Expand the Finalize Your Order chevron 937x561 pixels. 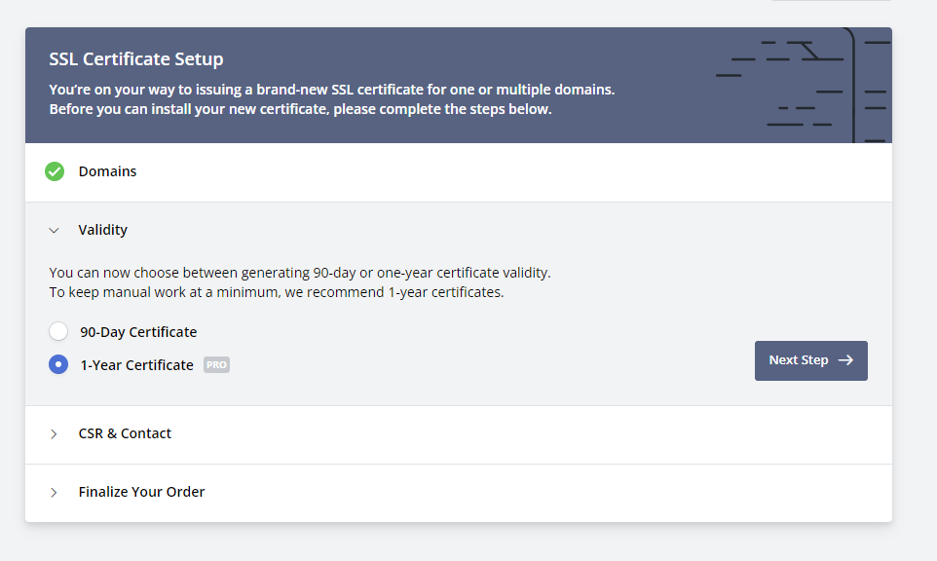coord(55,493)
